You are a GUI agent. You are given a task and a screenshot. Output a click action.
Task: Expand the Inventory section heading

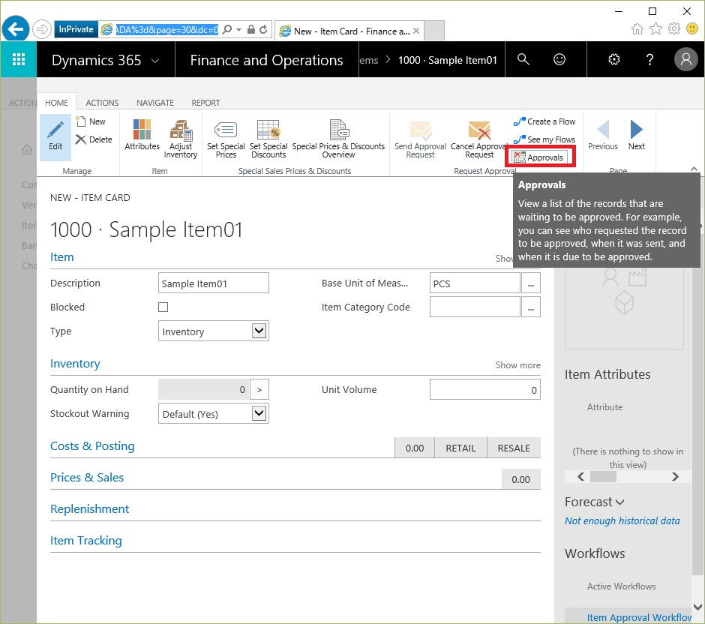coord(75,364)
